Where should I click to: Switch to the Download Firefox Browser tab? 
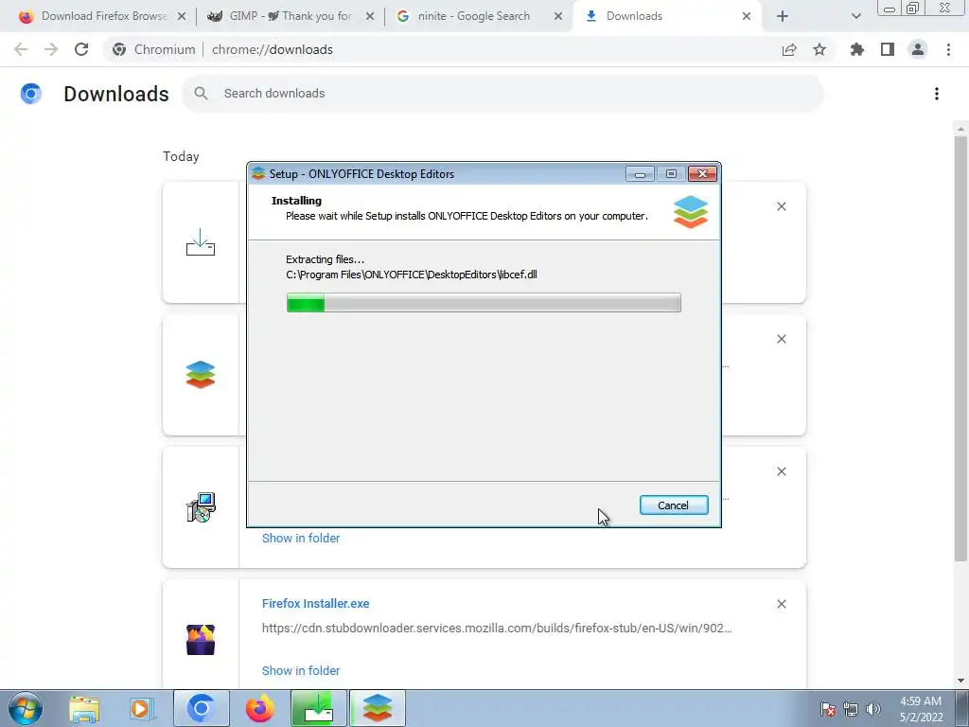[x=103, y=16]
